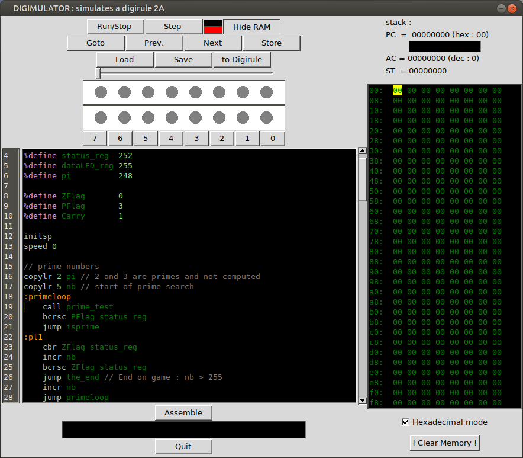The height and width of the screenshot is (458, 523).
Task: Click the speed slider handle
Action: [98, 74]
